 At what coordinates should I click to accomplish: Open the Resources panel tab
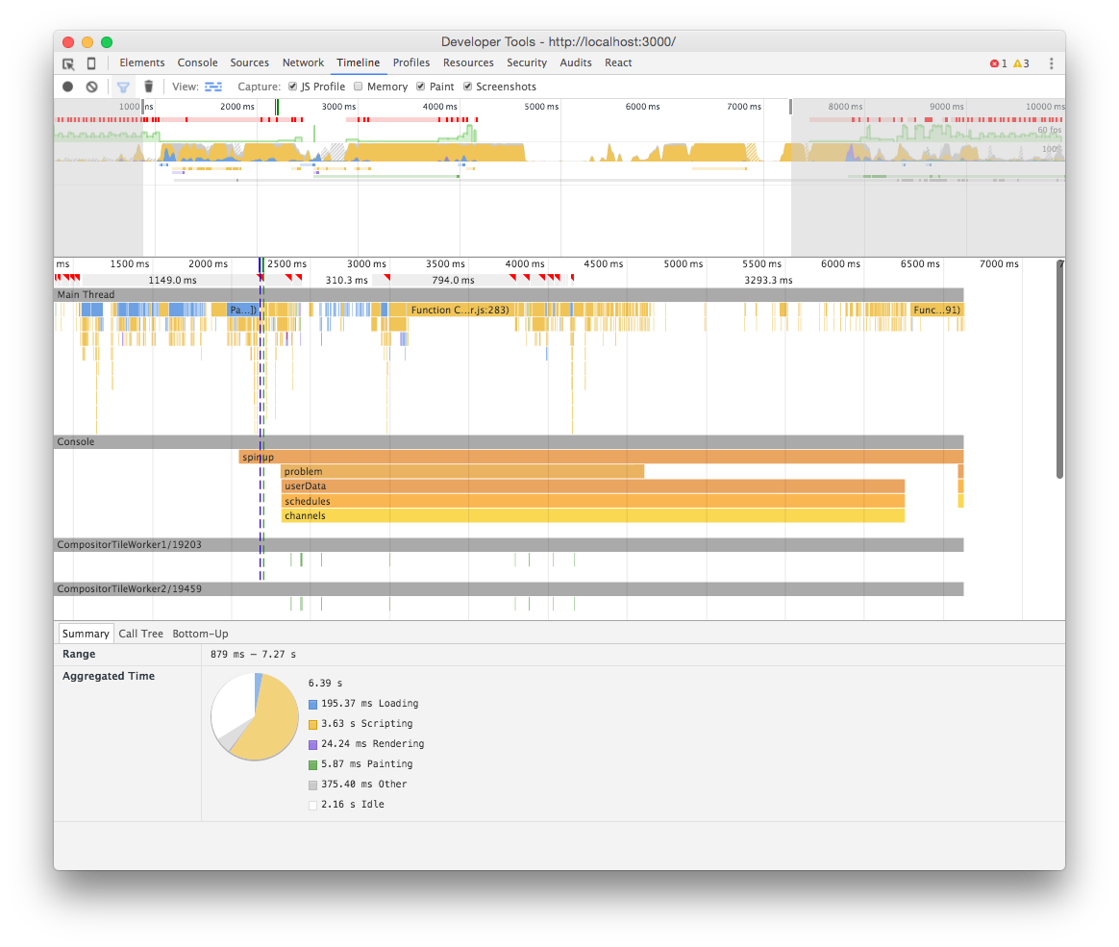pyautogui.click(x=468, y=62)
